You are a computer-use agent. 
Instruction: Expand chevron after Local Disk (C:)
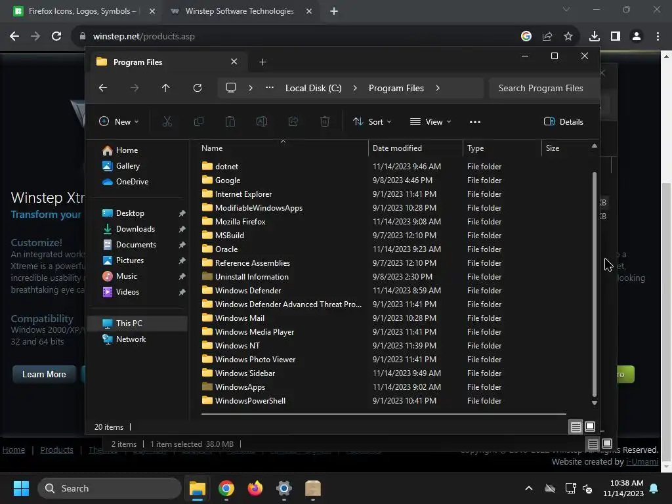click(x=355, y=88)
